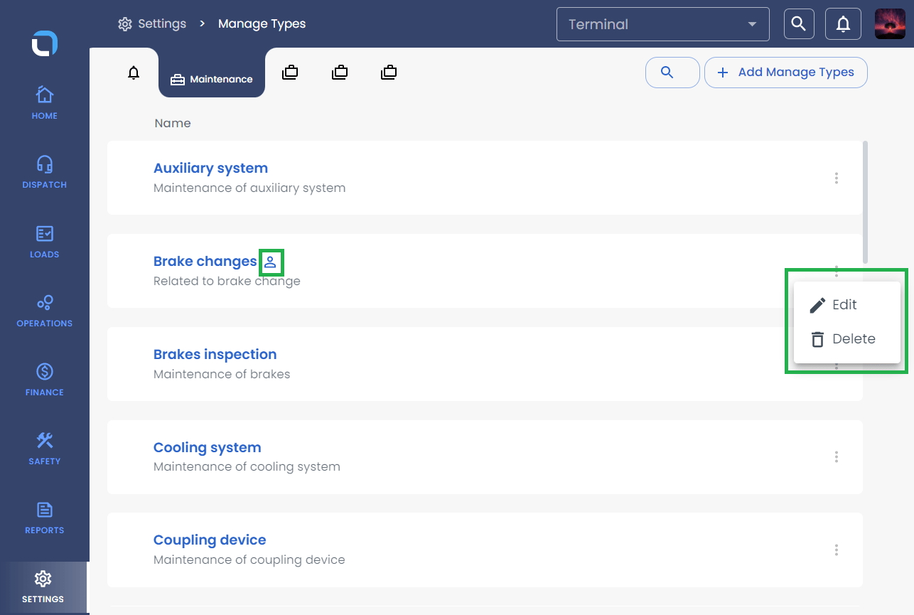Click Manage Types breadcrumb text
Image resolution: width=914 pixels, height=615 pixels.
click(262, 24)
